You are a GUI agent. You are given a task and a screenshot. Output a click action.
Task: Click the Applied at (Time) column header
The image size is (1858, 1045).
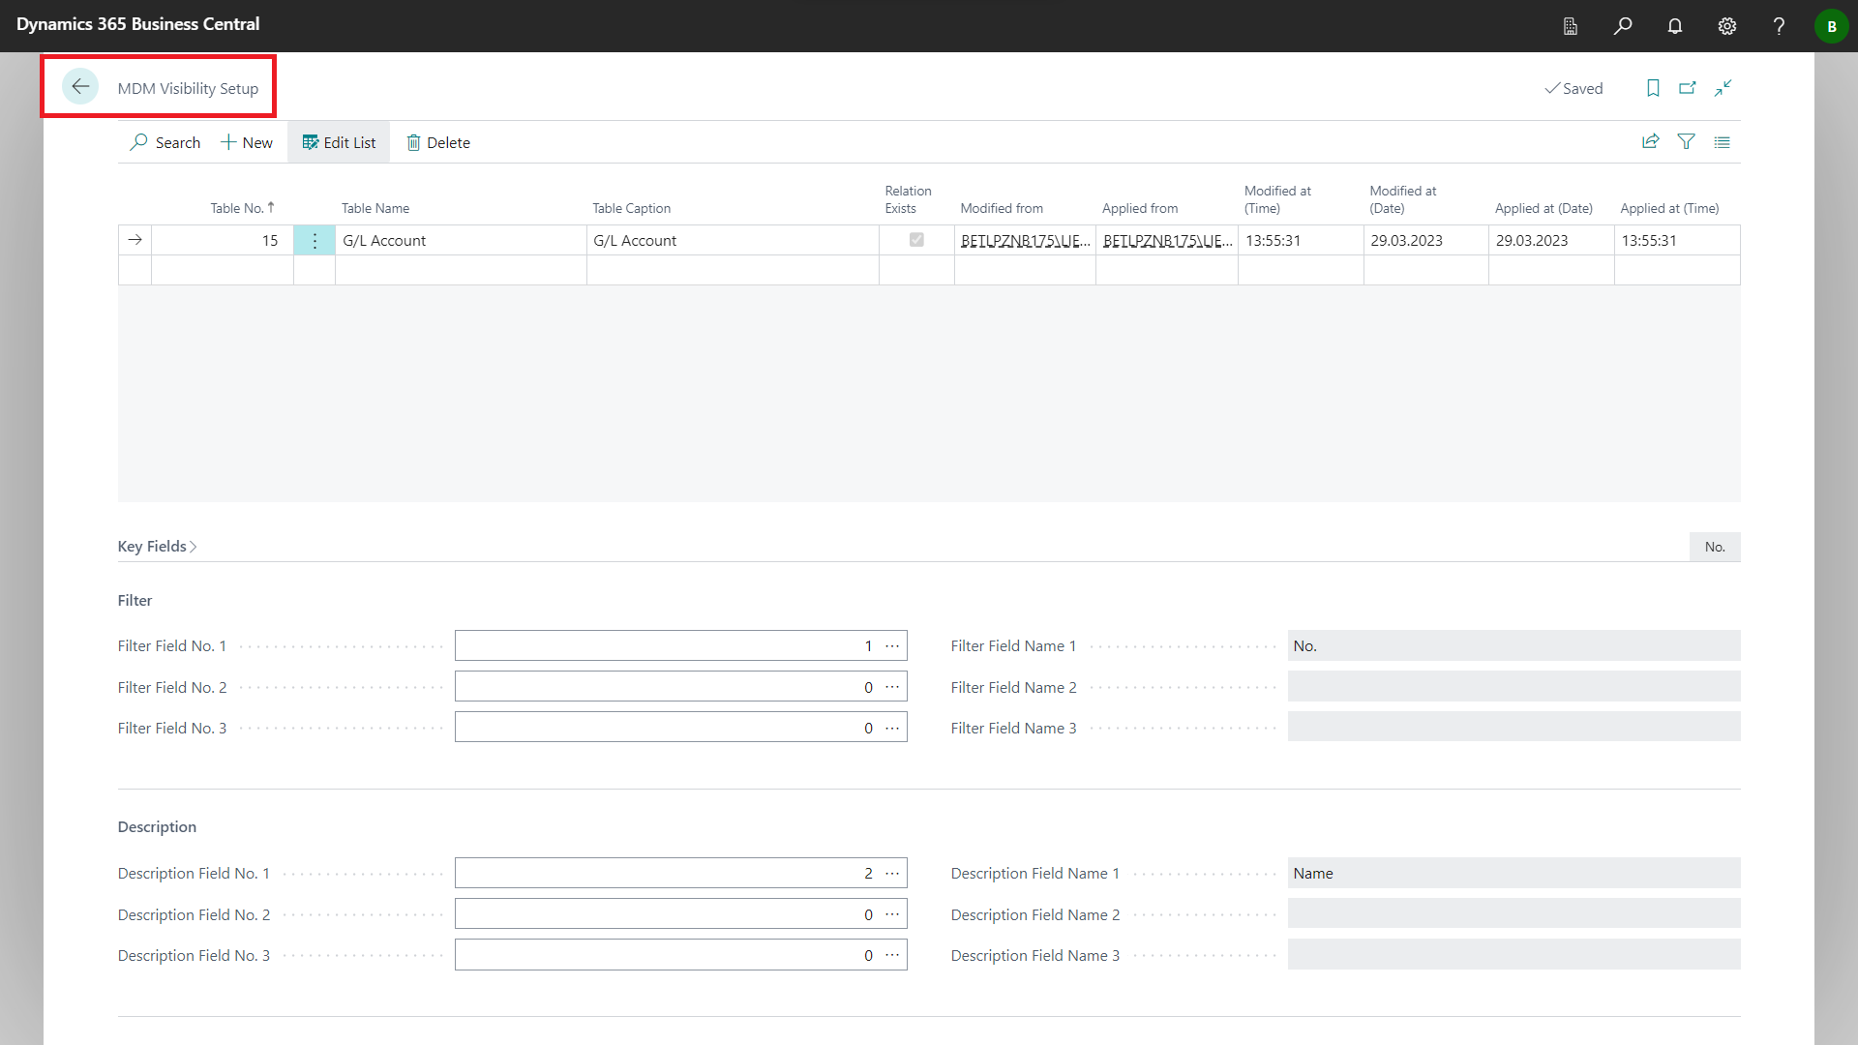tap(1669, 208)
